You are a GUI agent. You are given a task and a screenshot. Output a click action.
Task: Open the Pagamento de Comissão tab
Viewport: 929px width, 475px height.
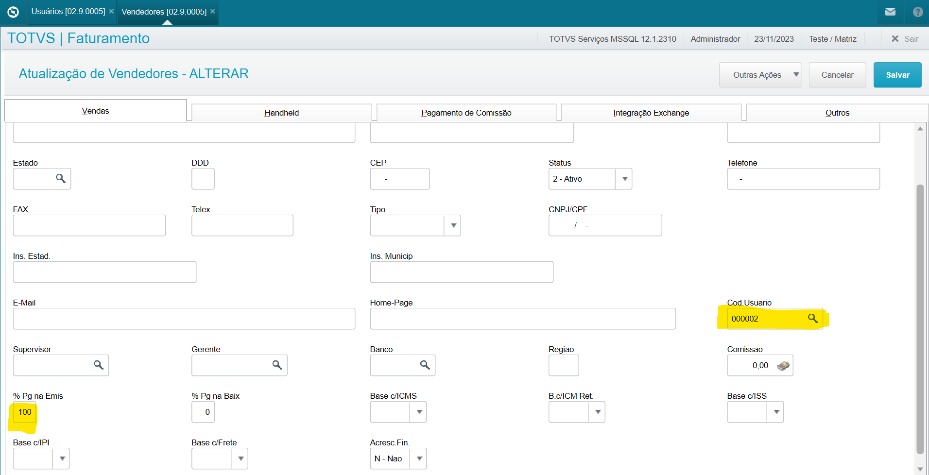466,113
